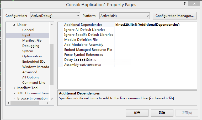The height and width of the screenshot is (120, 202).
Task: Expand the Browse Information node
Action: [x=14, y=98]
